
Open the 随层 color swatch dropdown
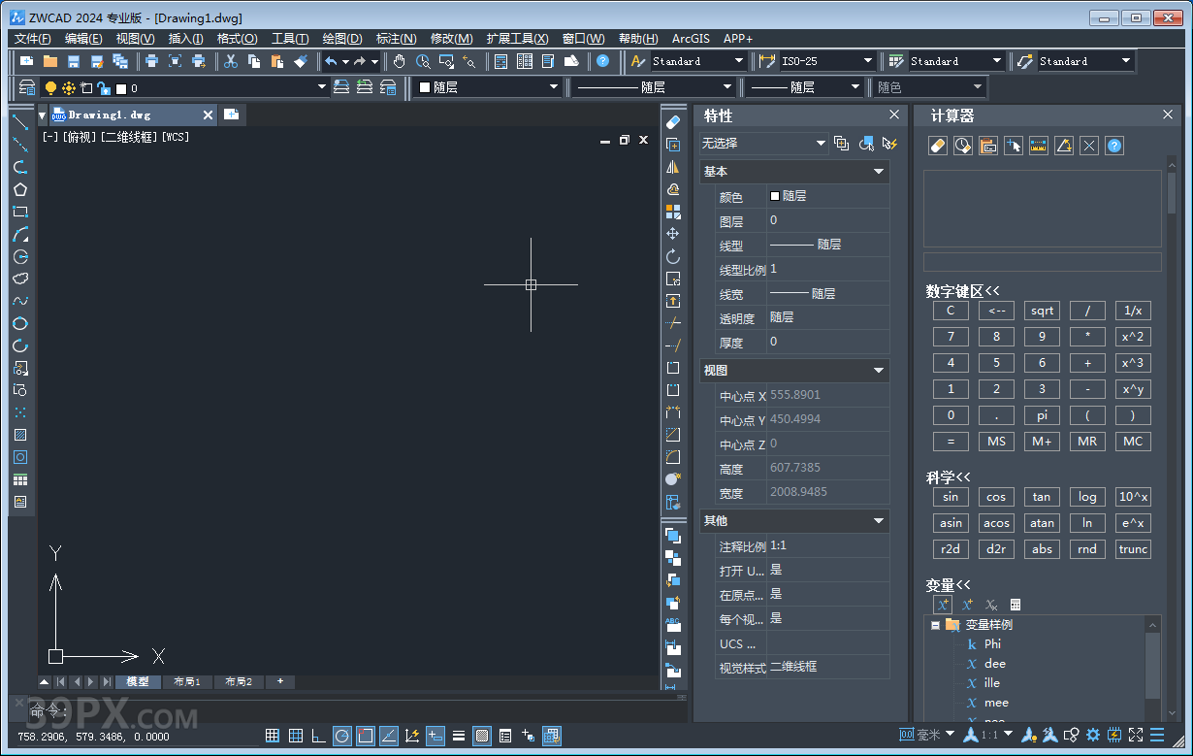coord(554,87)
